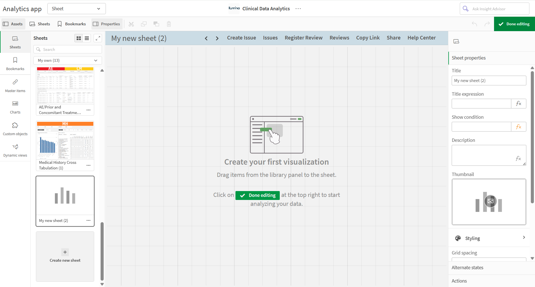This screenshot has height=287, width=535.
Task: Open the Custom objects panel
Action: 15,129
